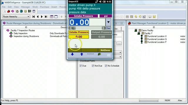Click the green flag icon in InspectCE
188x105 pixels.
tap(99, 54)
